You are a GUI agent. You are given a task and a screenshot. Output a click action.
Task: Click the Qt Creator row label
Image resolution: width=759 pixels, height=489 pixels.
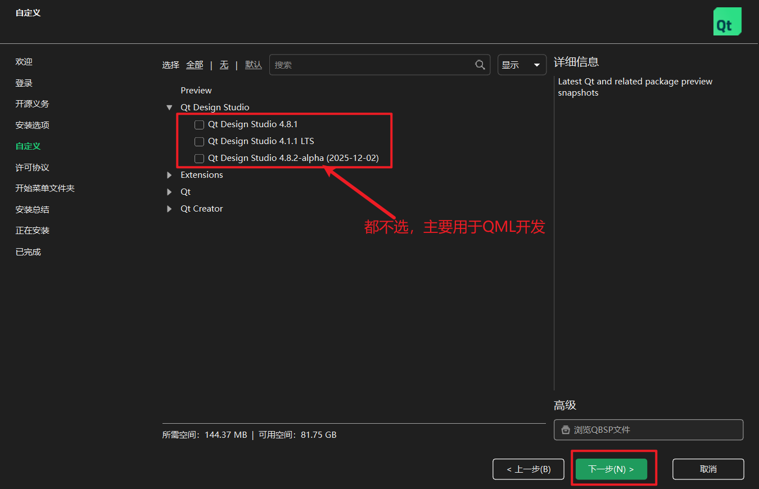tap(202, 209)
